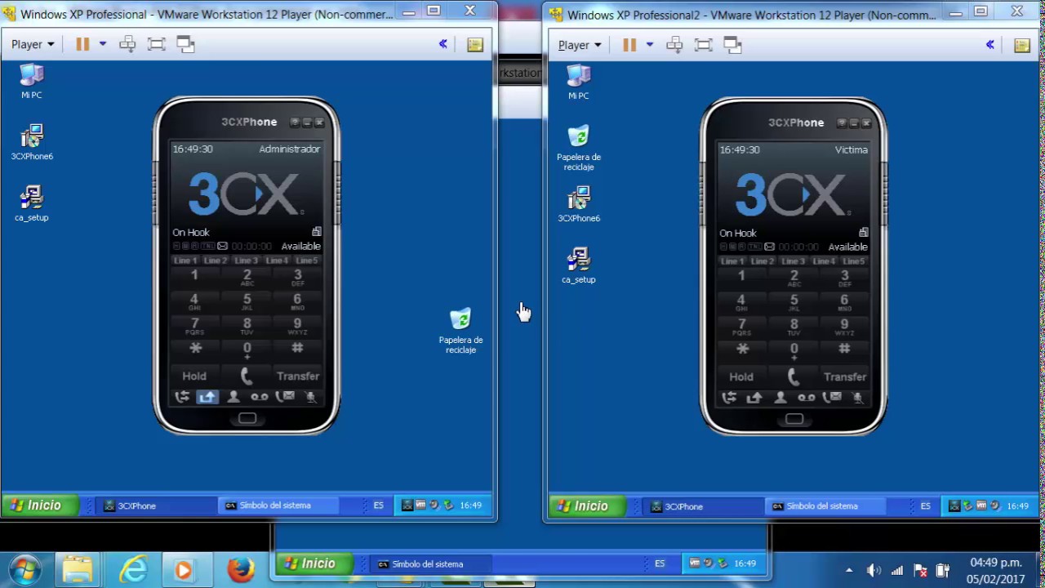Click call handset key on Victima phone
Viewport: 1045px width, 588px height.
794,376
